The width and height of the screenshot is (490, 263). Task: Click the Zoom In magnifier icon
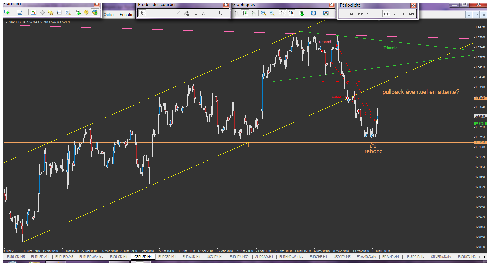coord(263,13)
